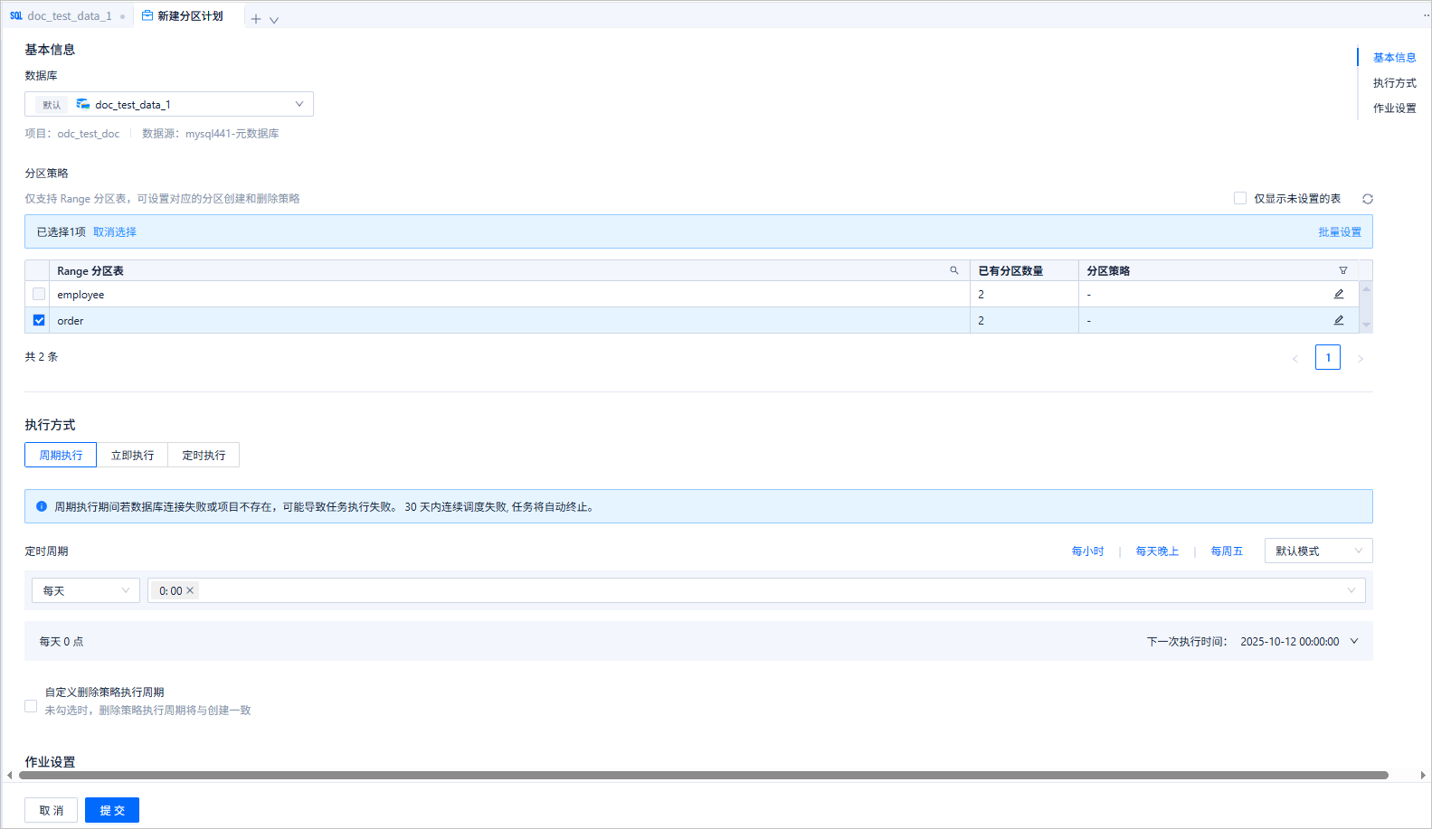1432x829 pixels.
Task: Uncheck the order table checkbox
Action: 39,320
